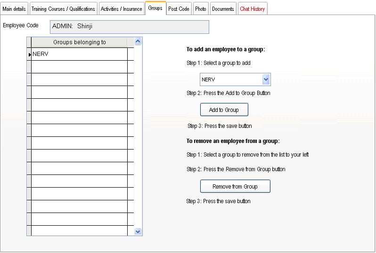Open the red Chat History tab
The image size is (376, 253).
click(252, 9)
